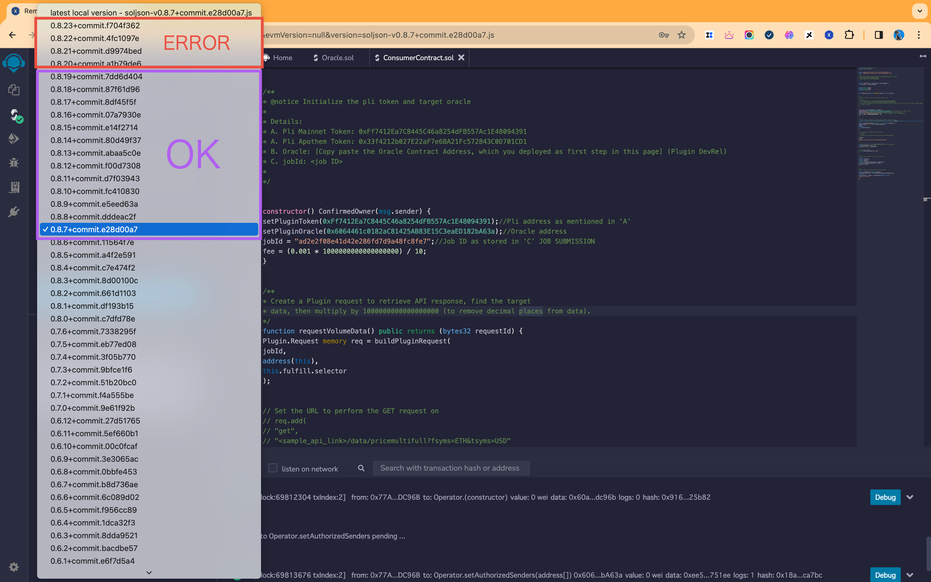The width and height of the screenshot is (931, 582).
Task: Click the down arrow at list bottom
Action: [149, 572]
